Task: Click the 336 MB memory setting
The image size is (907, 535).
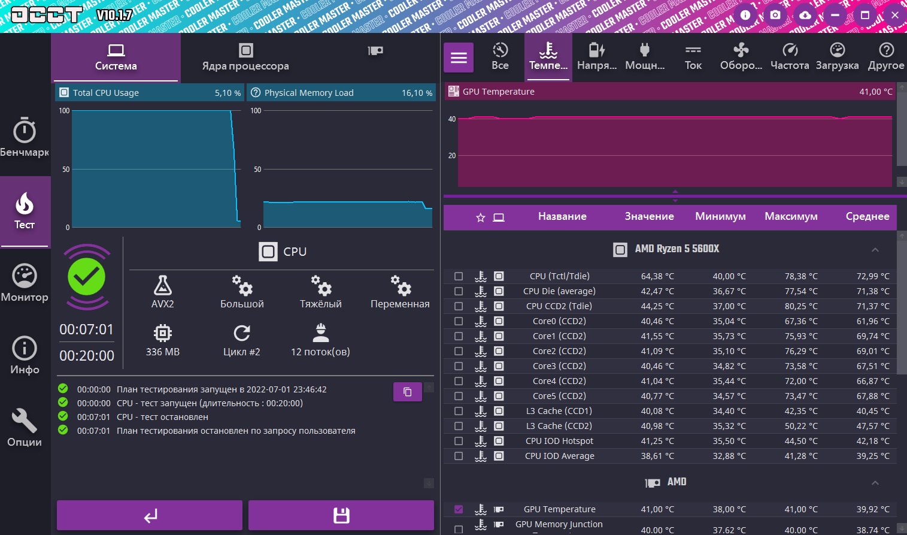Action: coord(163,340)
